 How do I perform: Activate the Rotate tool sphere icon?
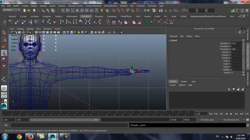pyautogui.click(x=4, y=59)
